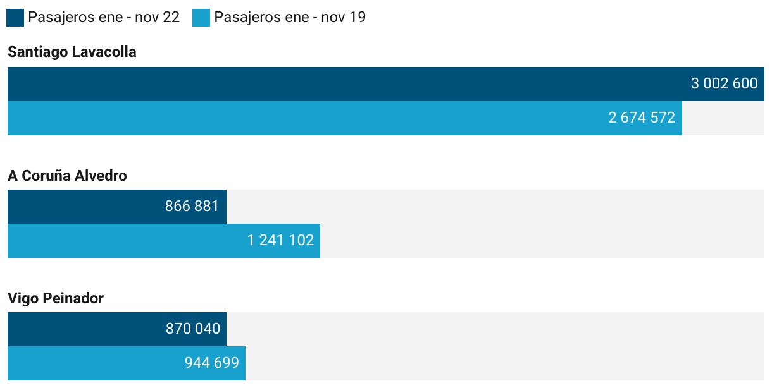Click the 2 674 572 value label
The image size is (772, 388).
coord(642,118)
